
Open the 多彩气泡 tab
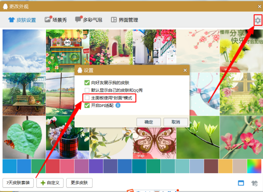click(89, 20)
